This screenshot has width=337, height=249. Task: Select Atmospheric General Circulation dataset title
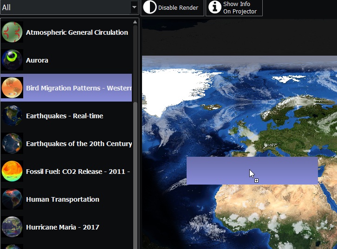(77, 32)
